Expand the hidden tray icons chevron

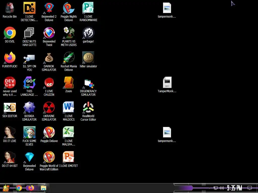209,188
